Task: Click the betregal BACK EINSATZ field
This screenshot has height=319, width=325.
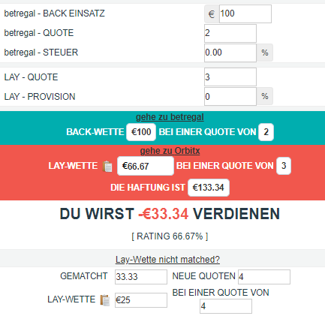Action: (245, 14)
